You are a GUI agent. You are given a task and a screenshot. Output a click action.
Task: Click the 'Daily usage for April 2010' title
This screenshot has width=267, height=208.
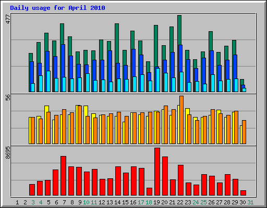(x=57, y=8)
